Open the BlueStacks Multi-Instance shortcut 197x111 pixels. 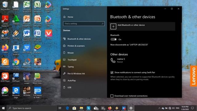pos(38,78)
